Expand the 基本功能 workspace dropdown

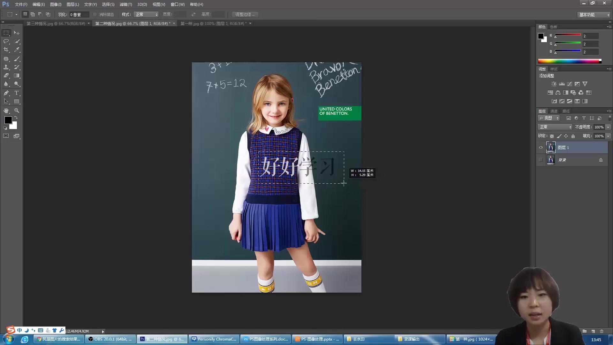coord(594,15)
